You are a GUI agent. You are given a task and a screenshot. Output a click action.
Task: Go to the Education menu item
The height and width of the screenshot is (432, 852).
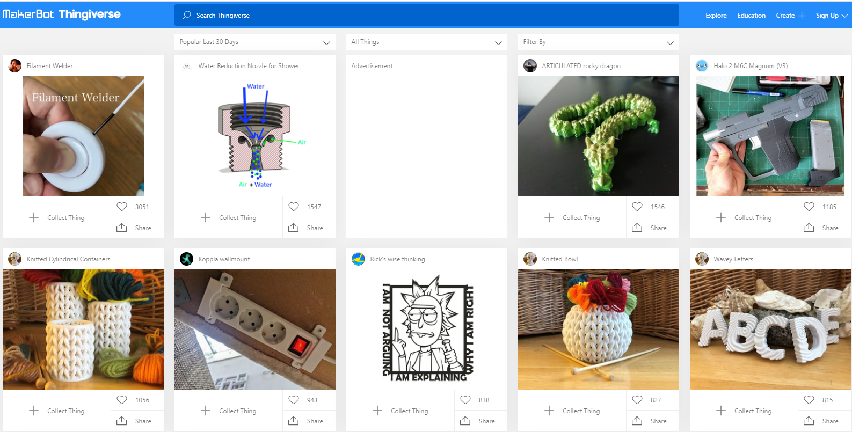(751, 16)
